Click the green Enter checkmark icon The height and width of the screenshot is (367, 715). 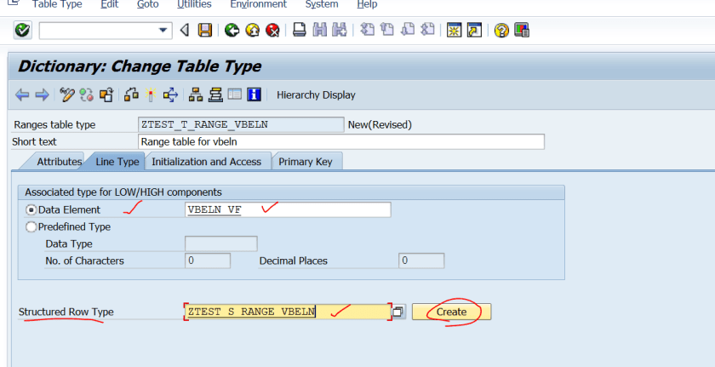tap(22, 31)
